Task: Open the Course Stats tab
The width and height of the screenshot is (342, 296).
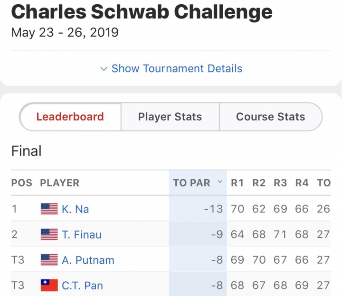Action: click(270, 117)
